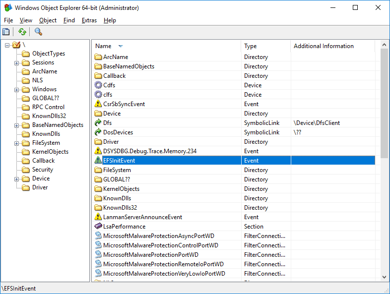
Task: Open the Object menu
Action: pos(48,20)
